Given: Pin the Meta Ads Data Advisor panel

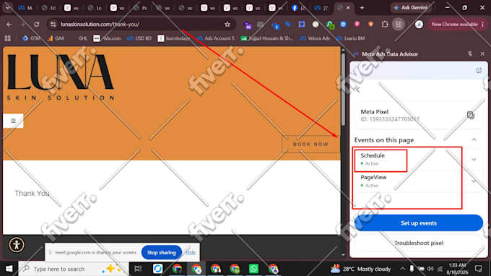Looking at the screenshot, I should (x=470, y=54).
